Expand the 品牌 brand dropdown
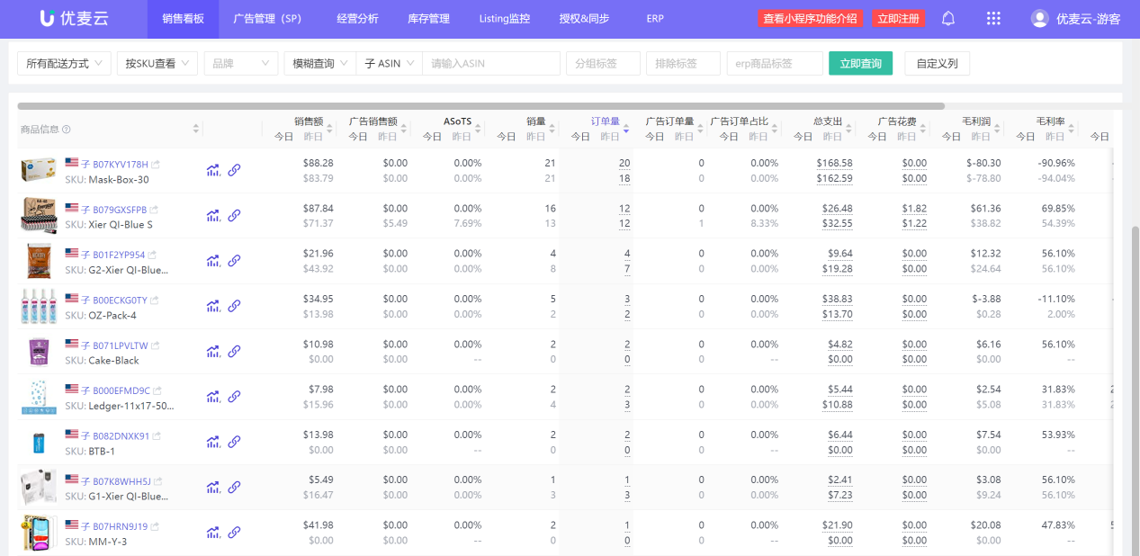 point(240,63)
